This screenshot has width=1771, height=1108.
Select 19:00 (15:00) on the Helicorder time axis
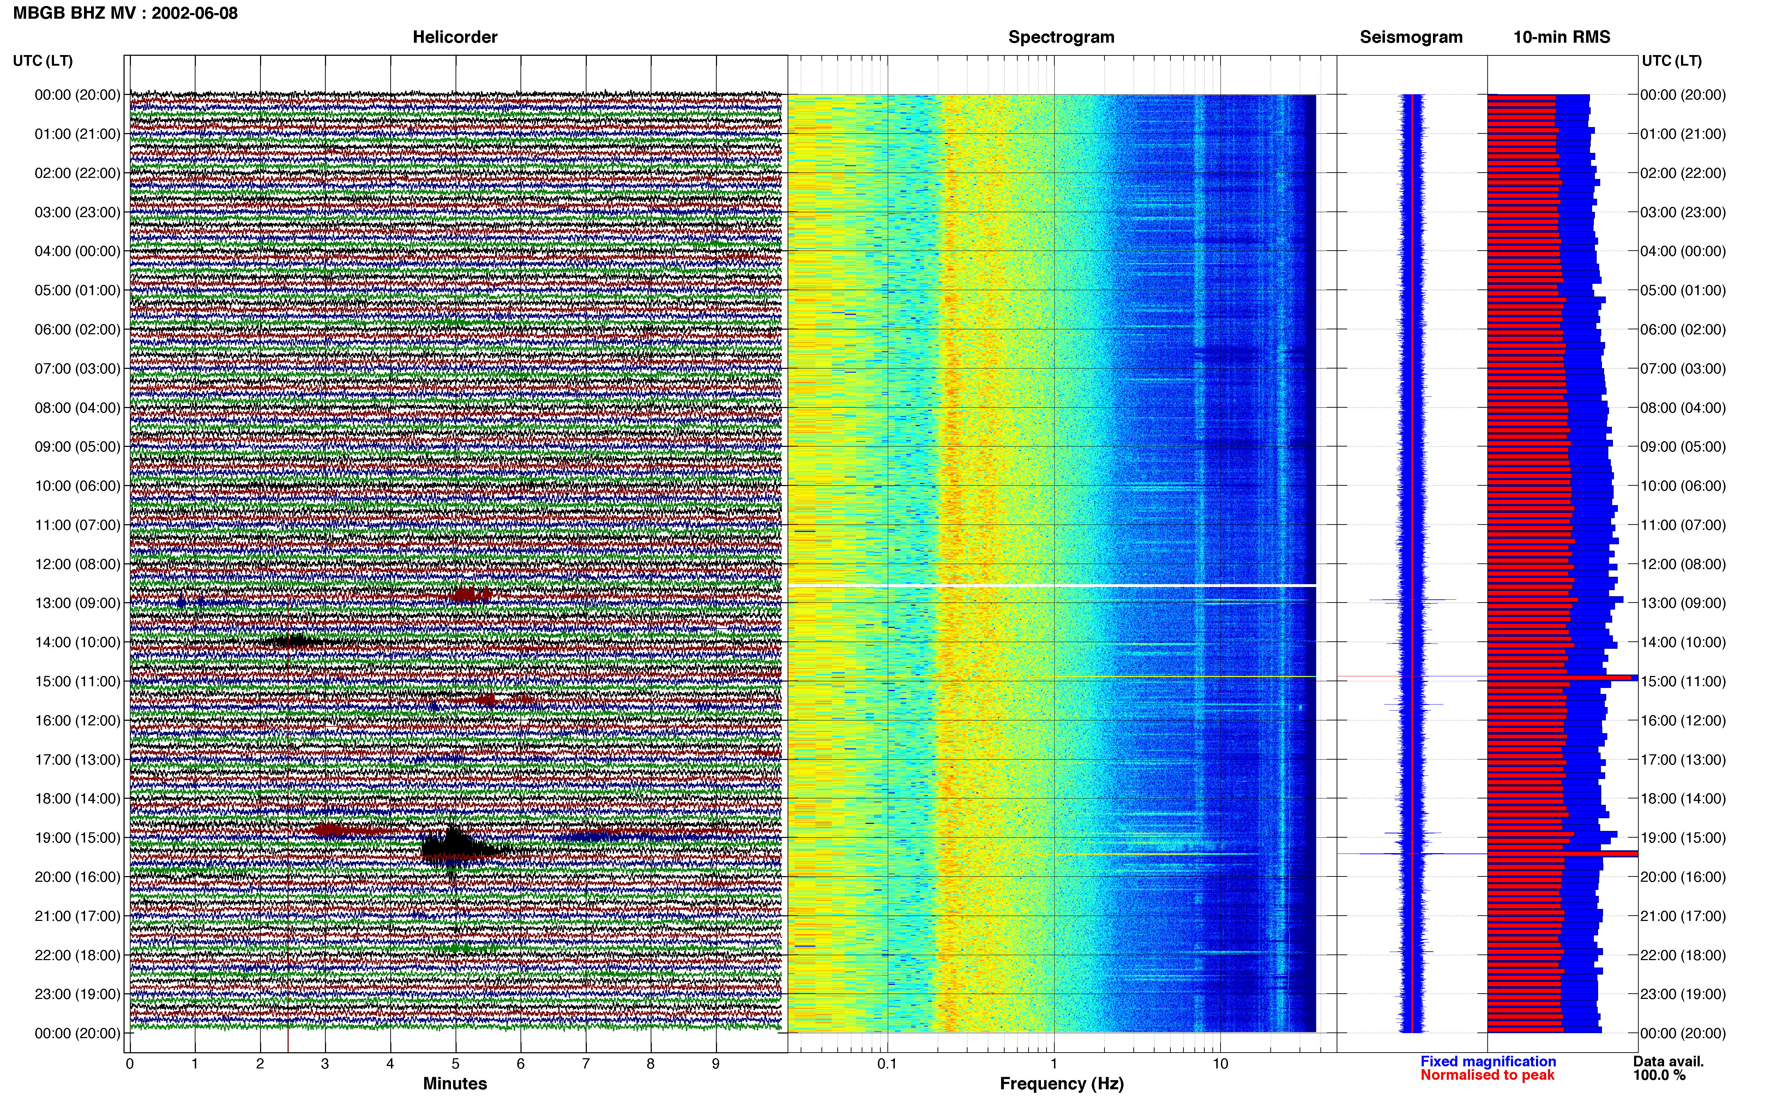(78, 838)
